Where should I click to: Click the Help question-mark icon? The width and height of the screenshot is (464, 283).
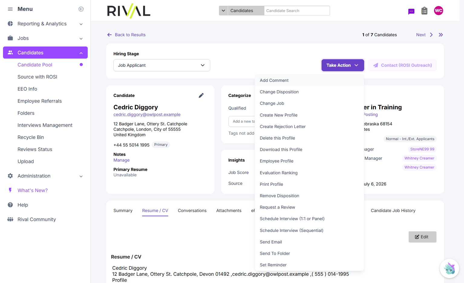(x=10, y=205)
